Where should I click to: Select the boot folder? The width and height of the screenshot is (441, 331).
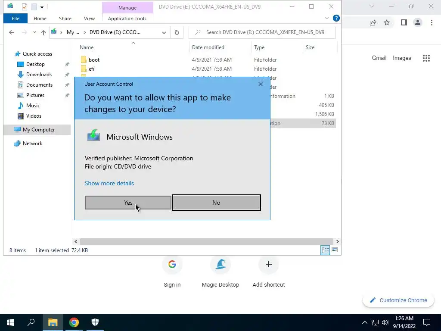(94, 59)
